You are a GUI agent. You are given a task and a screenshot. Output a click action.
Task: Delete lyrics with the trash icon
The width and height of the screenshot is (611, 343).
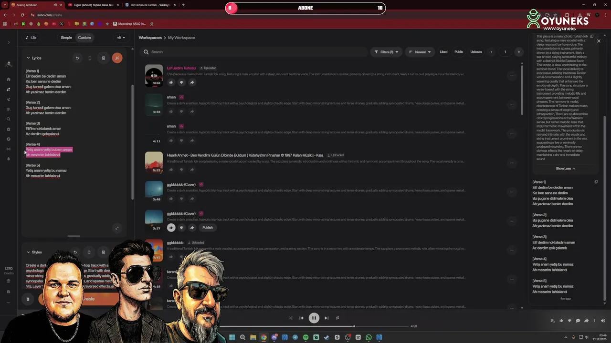point(103,58)
